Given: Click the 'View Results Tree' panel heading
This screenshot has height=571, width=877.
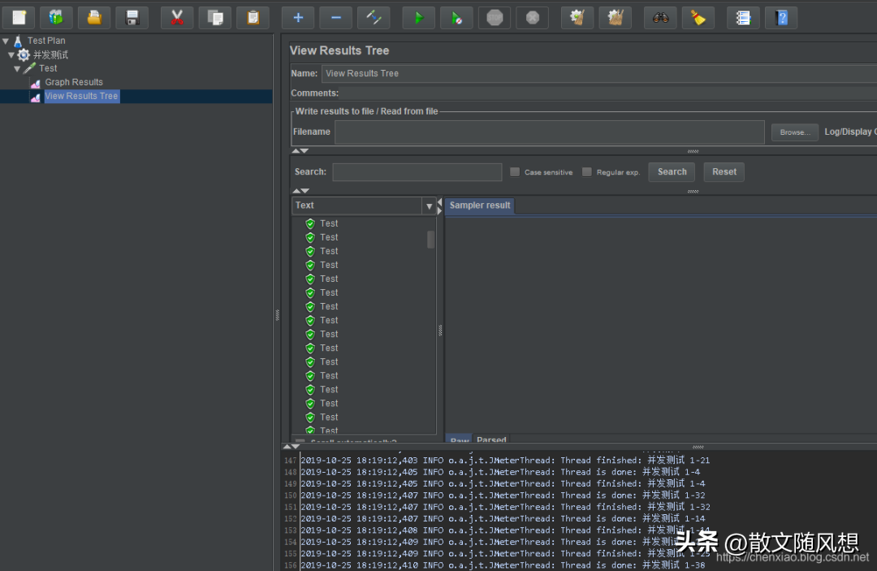Looking at the screenshot, I should coord(339,50).
